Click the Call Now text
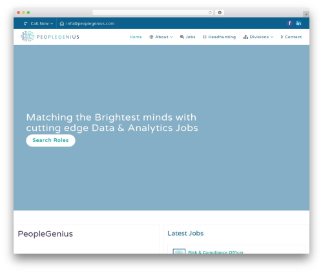323x273 pixels. coord(39,24)
